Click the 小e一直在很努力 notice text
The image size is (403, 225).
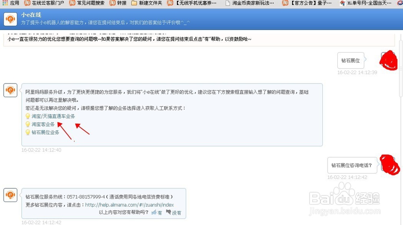click(x=129, y=39)
